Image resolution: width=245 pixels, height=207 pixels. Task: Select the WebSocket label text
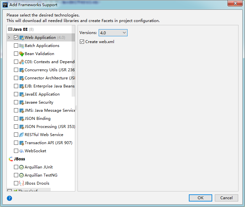click(x=35, y=151)
